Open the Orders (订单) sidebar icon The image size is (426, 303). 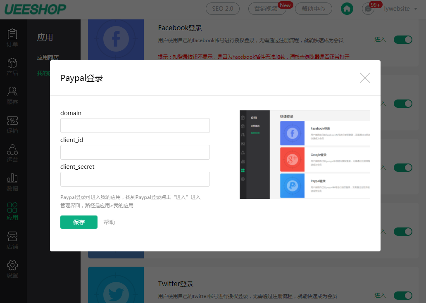(12, 37)
